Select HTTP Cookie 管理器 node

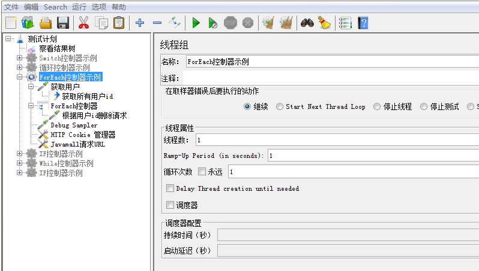[x=83, y=135]
